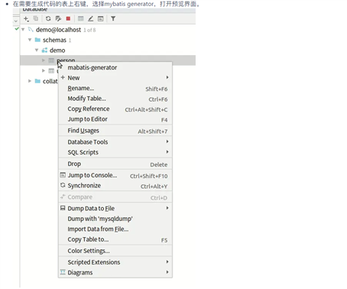Open the SQL Scripts submenu arrow
347x289 pixels.
click(x=167, y=152)
